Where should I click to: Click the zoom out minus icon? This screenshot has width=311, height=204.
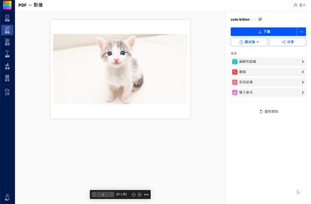click(134, 195)
